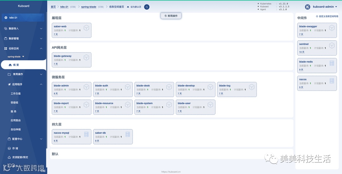This screenshot has height=174, width=342.
Task: Click the 首页 breadcrumb link
Action: click(53, 7)
